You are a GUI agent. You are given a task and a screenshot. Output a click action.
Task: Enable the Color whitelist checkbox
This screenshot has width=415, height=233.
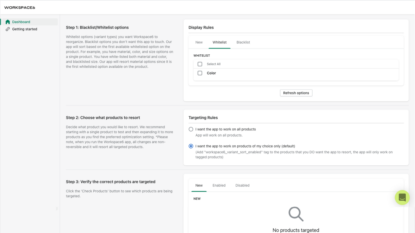click(200, 73)
